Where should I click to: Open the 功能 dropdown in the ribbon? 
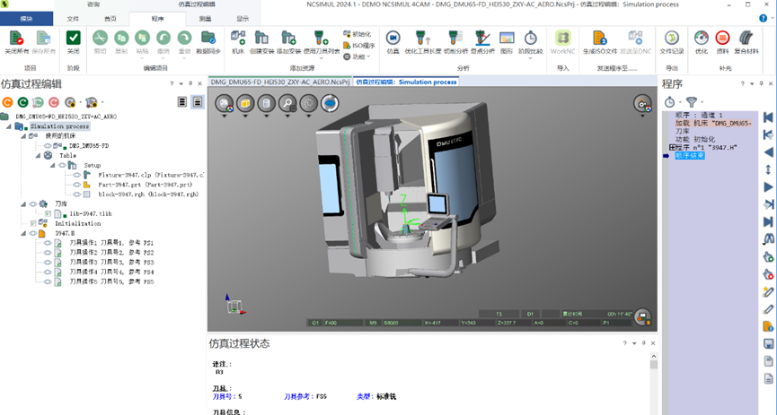pyautogui.click(x=358, y=56)
